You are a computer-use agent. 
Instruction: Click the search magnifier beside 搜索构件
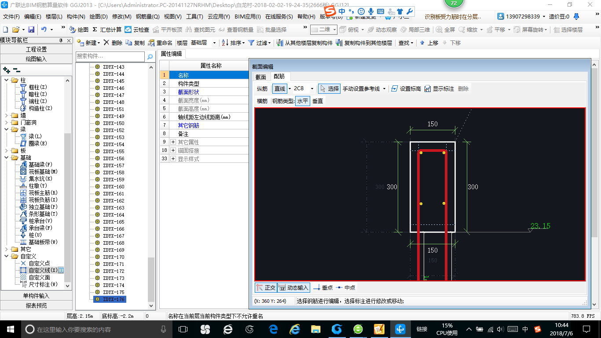pos(150,56)
